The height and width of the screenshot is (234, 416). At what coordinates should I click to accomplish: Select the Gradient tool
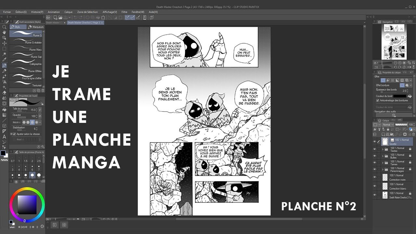pos(4,115)
